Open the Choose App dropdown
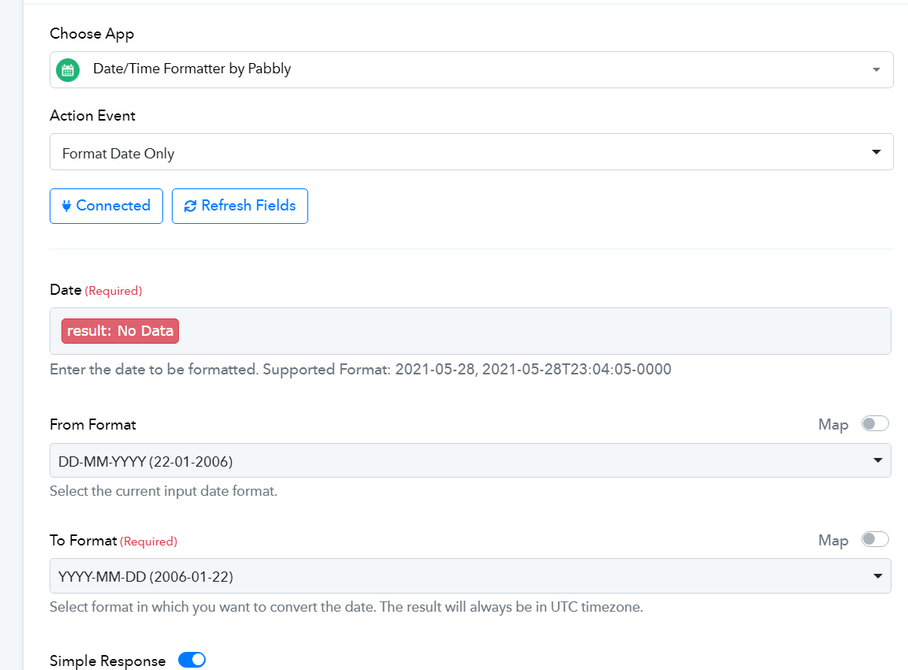This screenshot has height=670, width=908. pos(471,69)
